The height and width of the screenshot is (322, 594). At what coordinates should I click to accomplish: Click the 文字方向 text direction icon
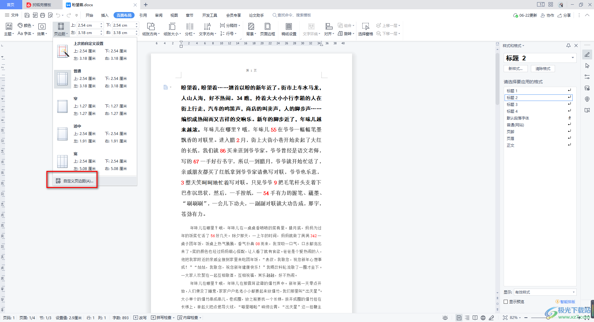(x=207, y=26)
